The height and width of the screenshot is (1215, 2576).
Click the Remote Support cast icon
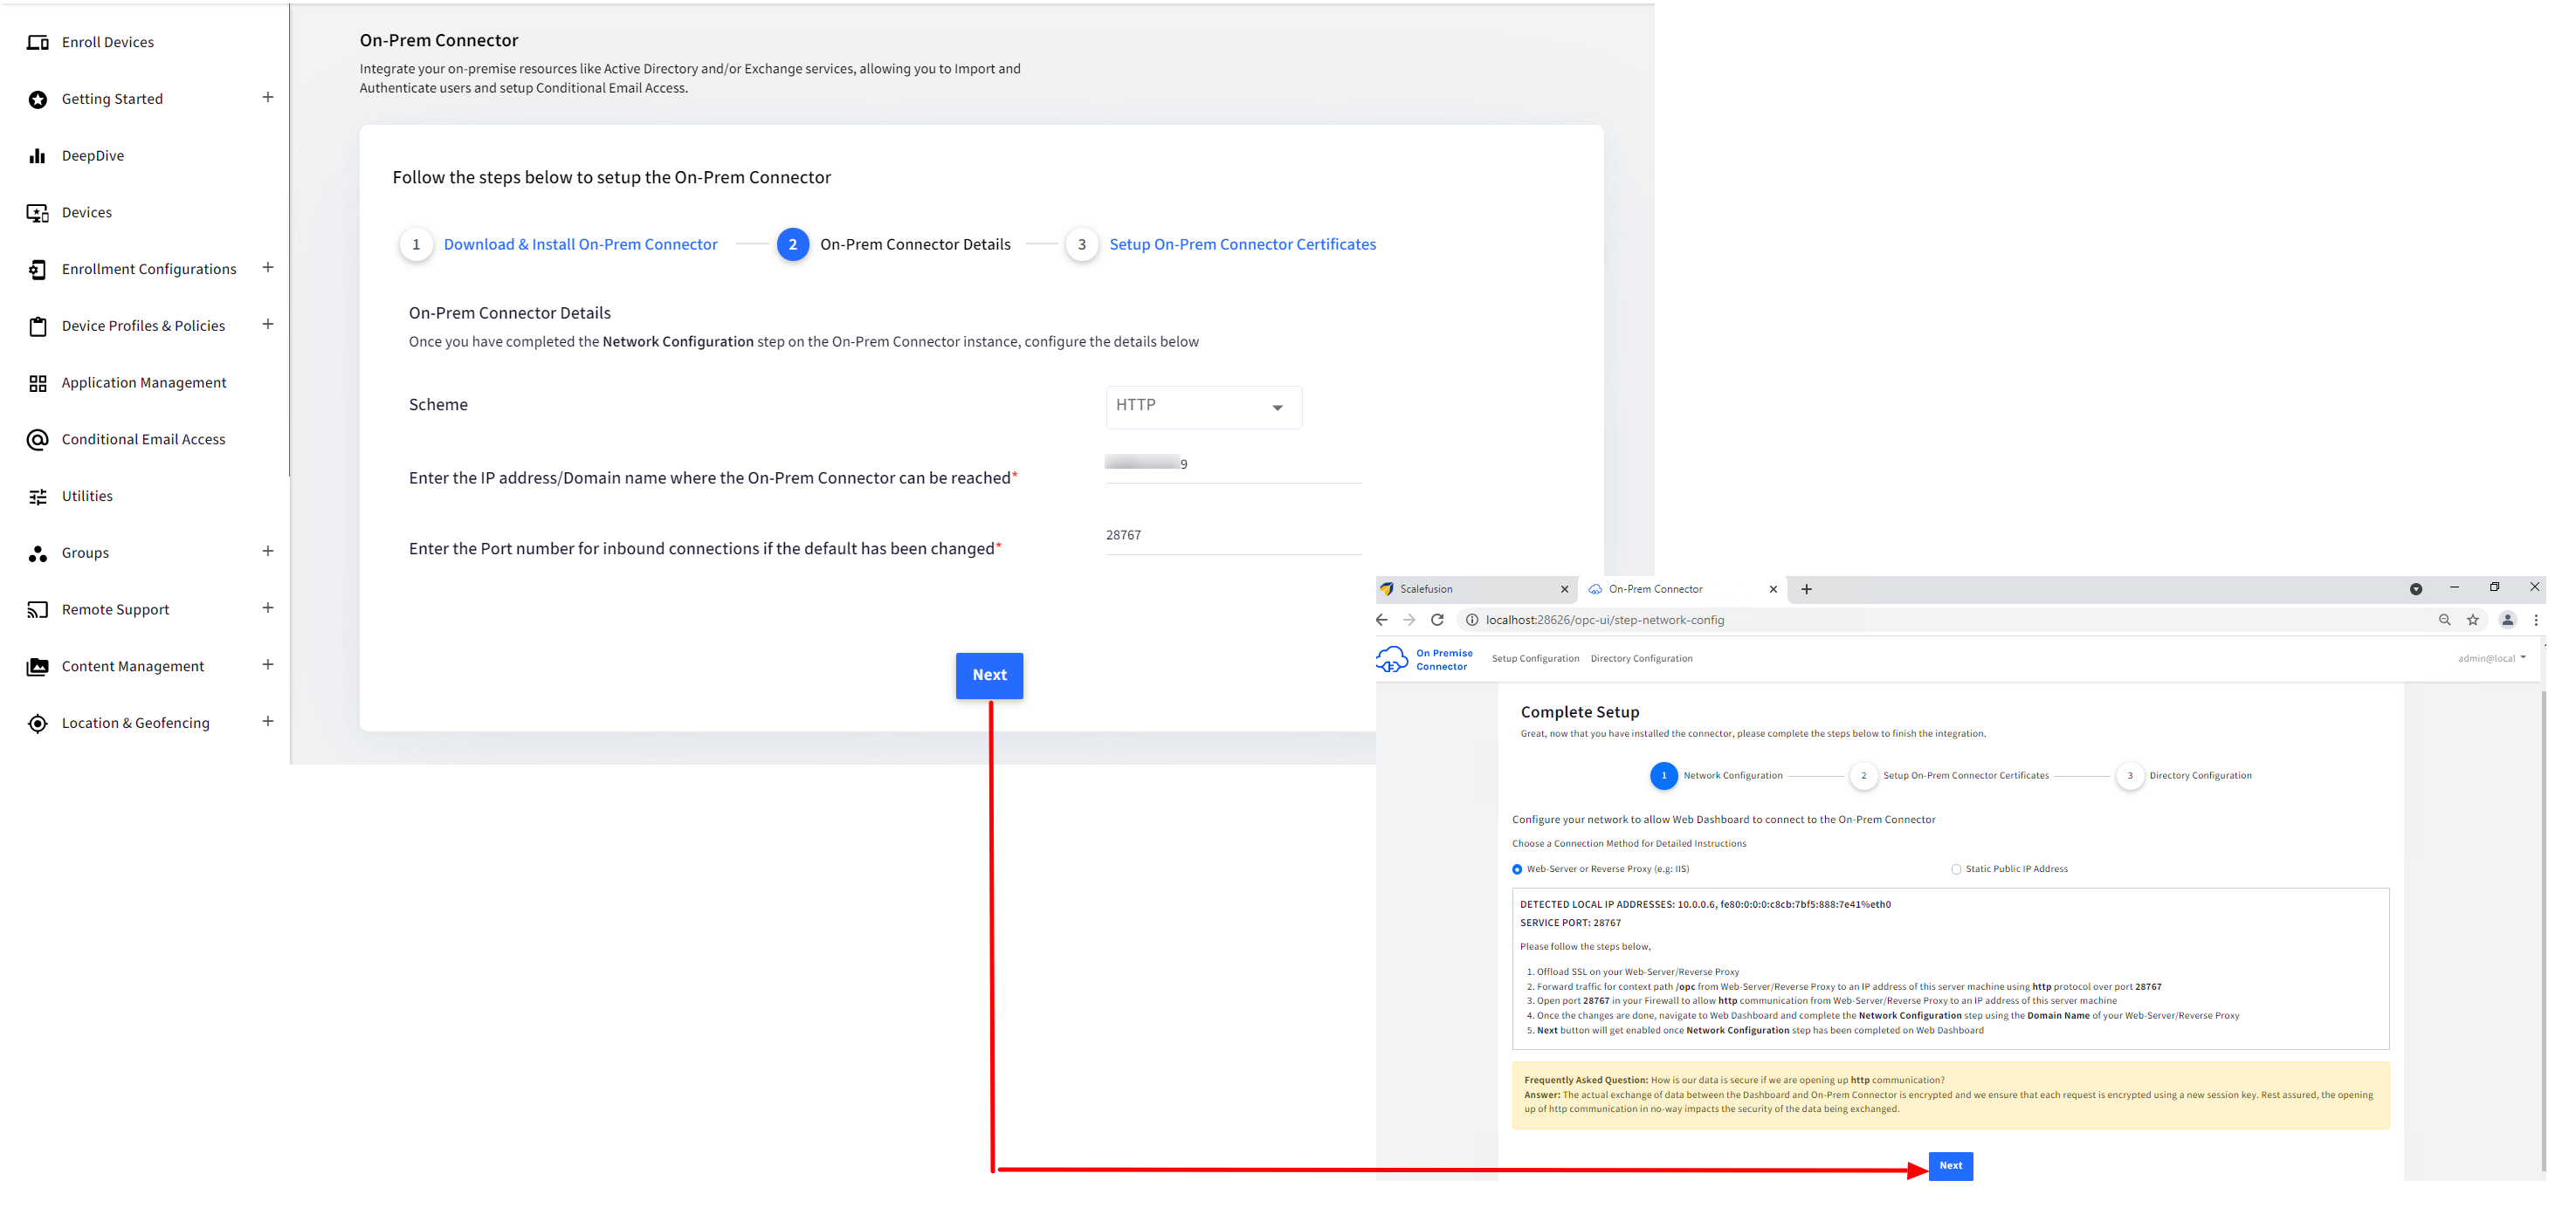point(38,609)
